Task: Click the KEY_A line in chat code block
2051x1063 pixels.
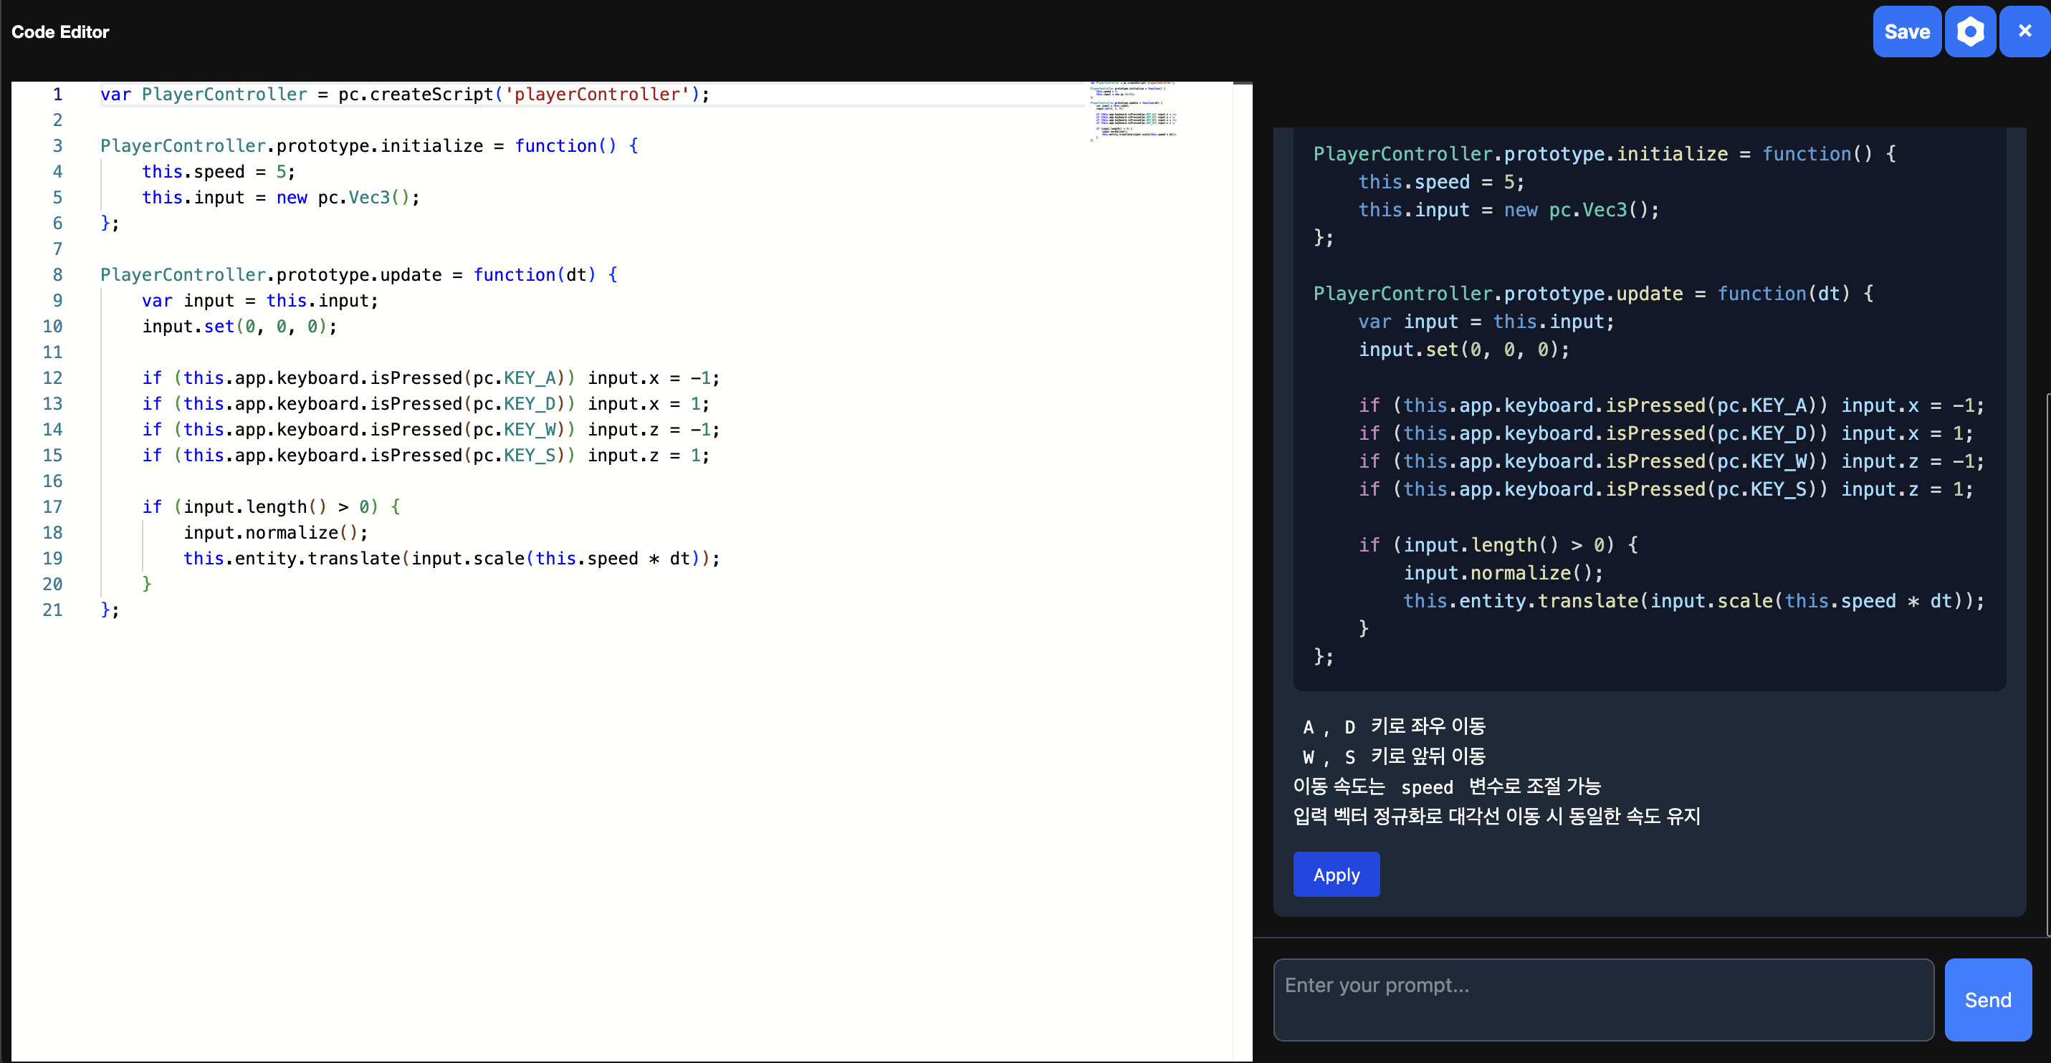Action: click(x=1670, y=405)
